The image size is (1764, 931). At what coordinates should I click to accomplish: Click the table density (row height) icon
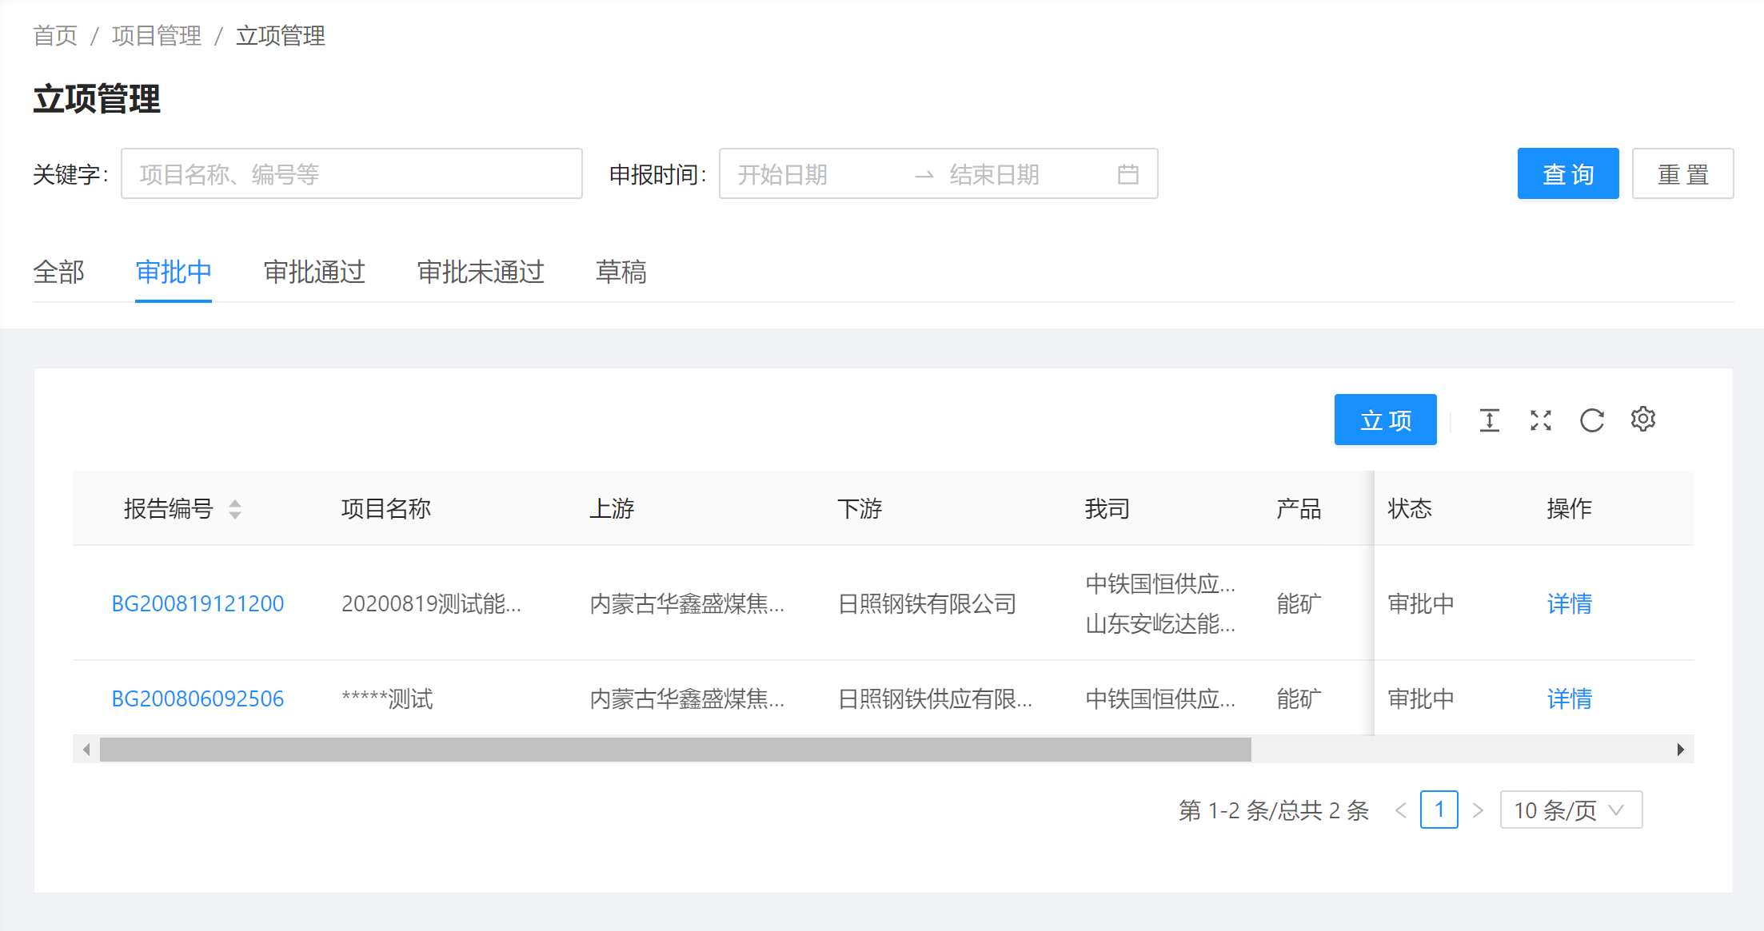[1489, 420]
